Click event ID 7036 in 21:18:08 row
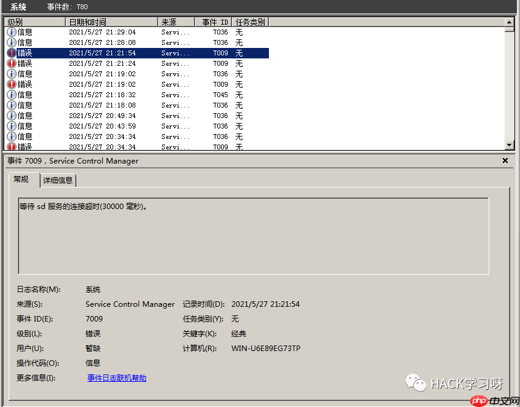Viewport: 520px width, 407px height. [220, 105]
